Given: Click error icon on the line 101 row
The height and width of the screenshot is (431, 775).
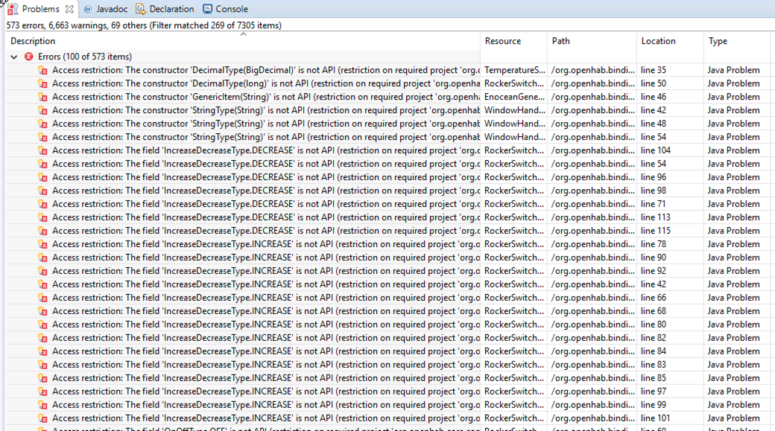Looking at the screenshot, I should pyautogui.click(x=43, y=418).
